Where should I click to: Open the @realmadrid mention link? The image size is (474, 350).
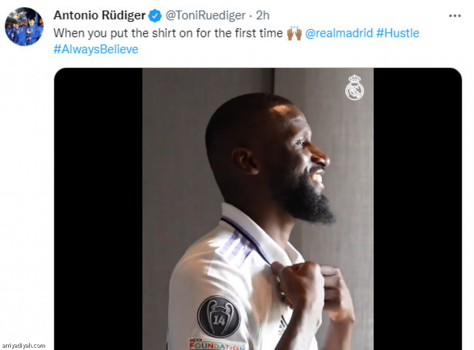(x=339, y=33)
